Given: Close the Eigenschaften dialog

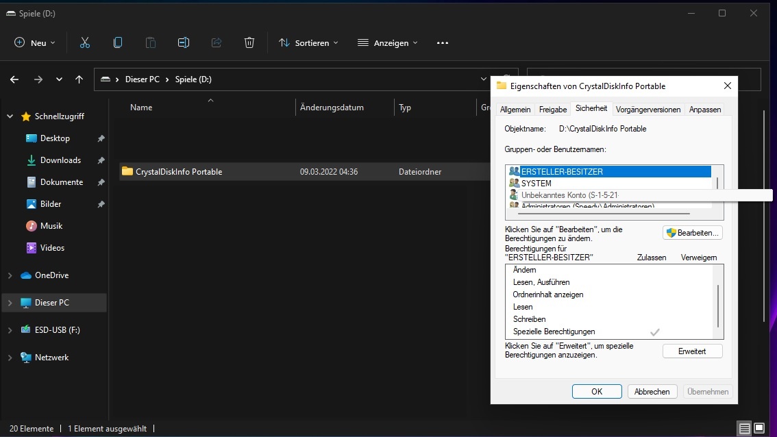Looking at the screenshot, I should [727, 86].
